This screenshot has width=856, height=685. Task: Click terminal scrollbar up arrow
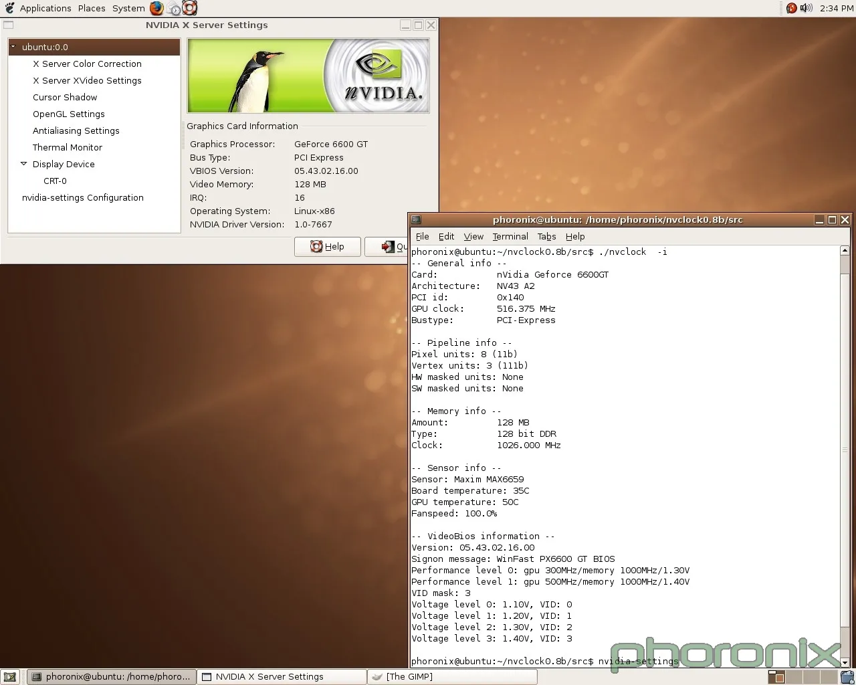tap(845, 250)
